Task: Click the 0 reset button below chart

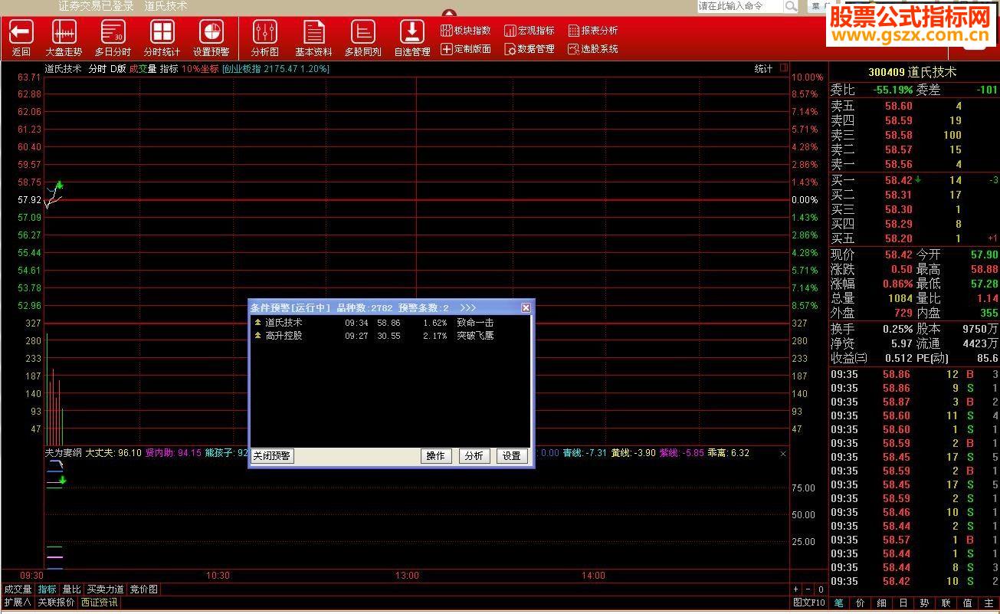Action: pyautogui.click(x=821, y=589)
